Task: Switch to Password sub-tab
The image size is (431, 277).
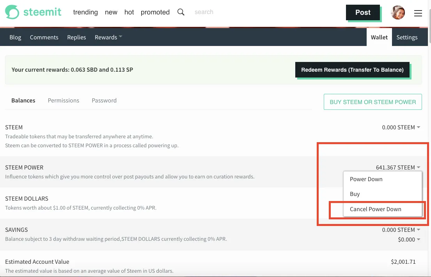Action: click(x=104, y=101)
